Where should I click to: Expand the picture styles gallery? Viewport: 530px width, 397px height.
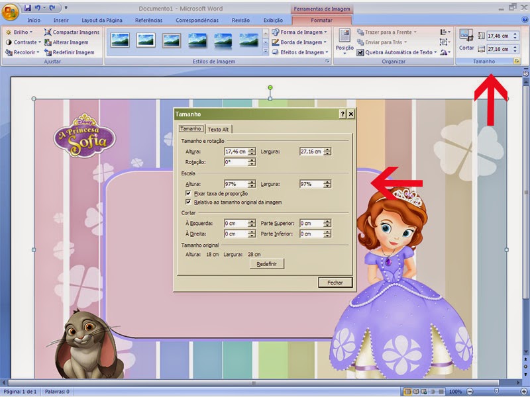(266, 52)
